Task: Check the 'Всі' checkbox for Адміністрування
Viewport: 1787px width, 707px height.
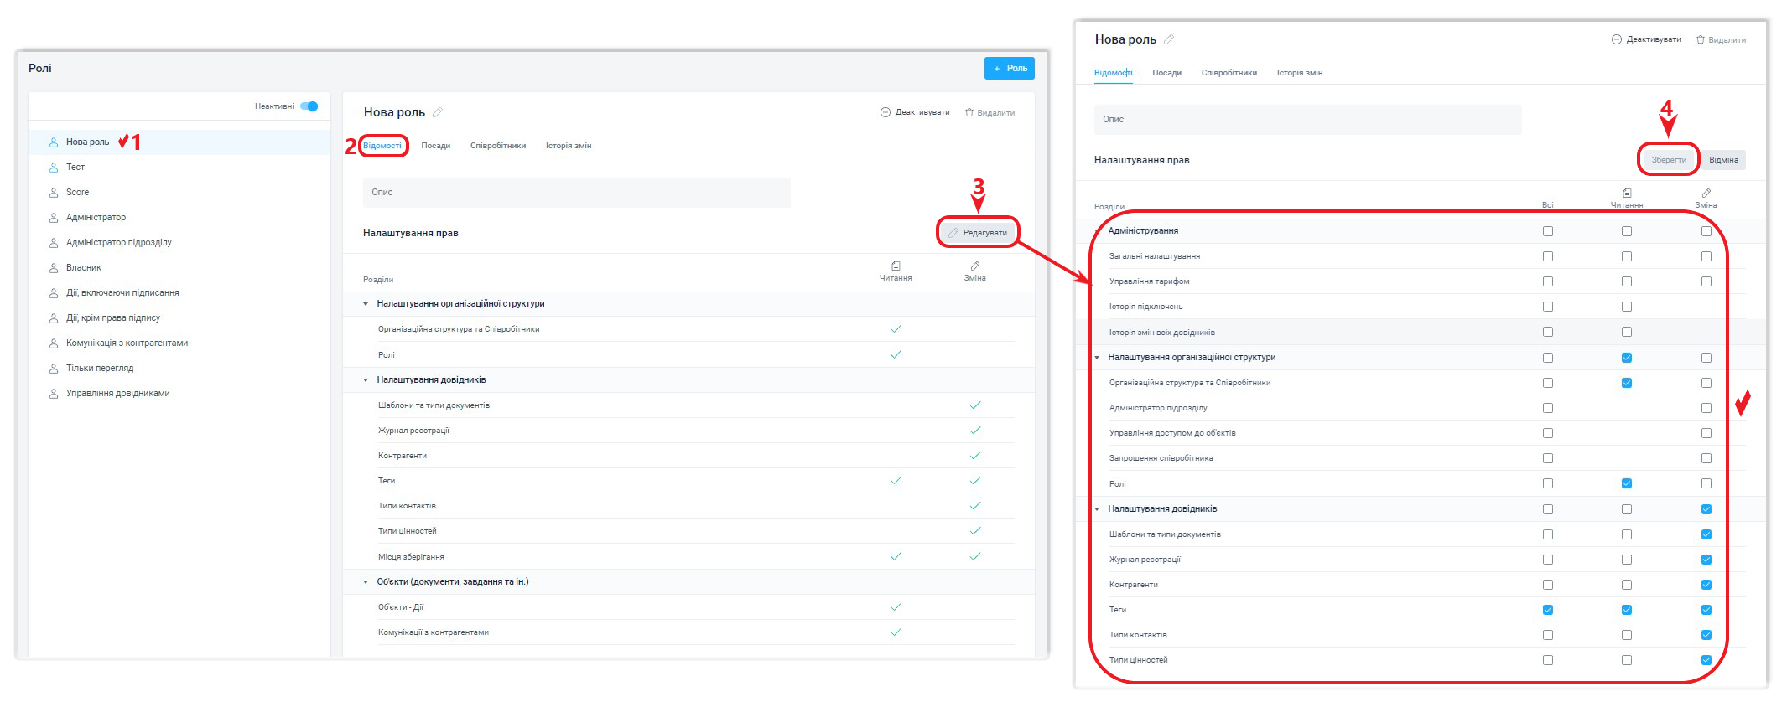Action: click(1548, 231)
